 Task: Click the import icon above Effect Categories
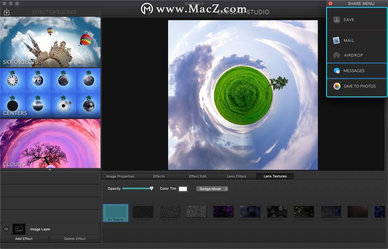pos(7,12)
